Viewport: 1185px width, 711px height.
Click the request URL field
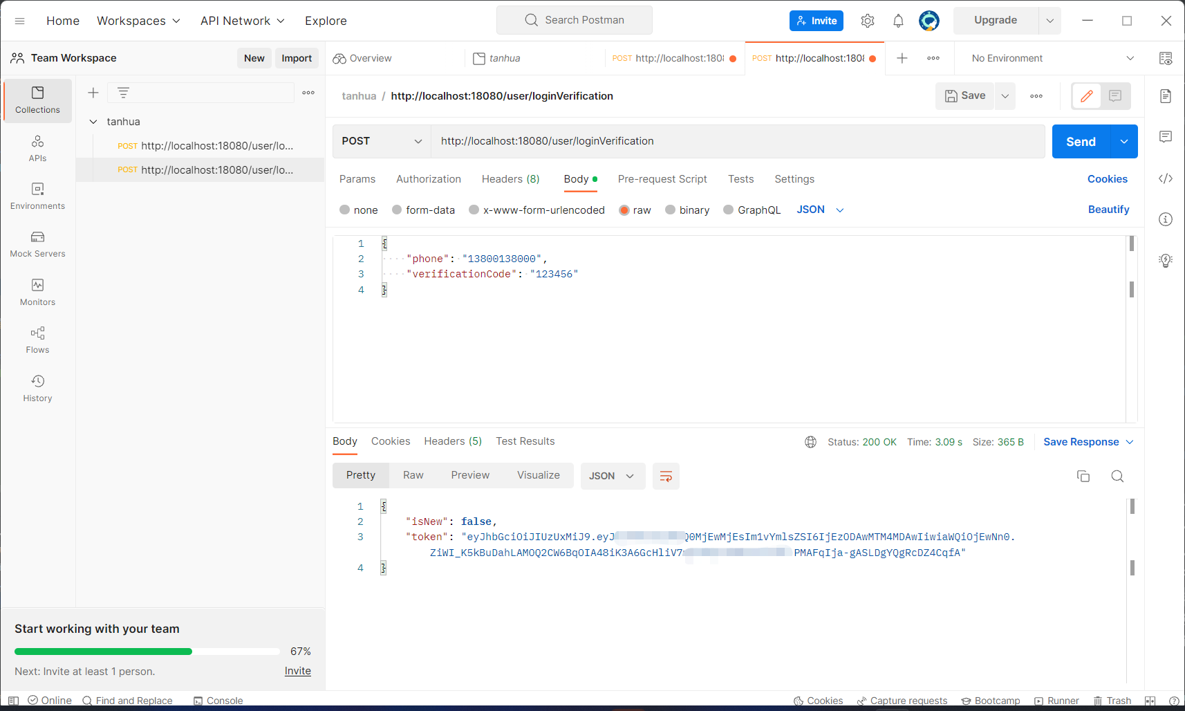click(x=738, y=141)
